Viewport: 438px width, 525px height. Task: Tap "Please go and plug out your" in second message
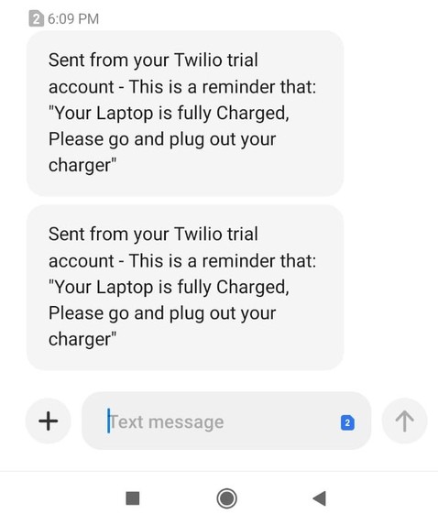[162, 313]
